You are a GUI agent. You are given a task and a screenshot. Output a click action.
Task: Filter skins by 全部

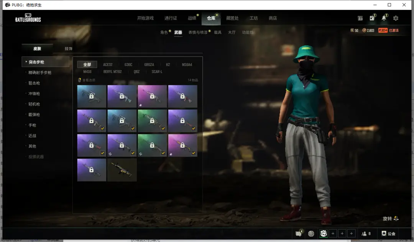coord(87,65)
